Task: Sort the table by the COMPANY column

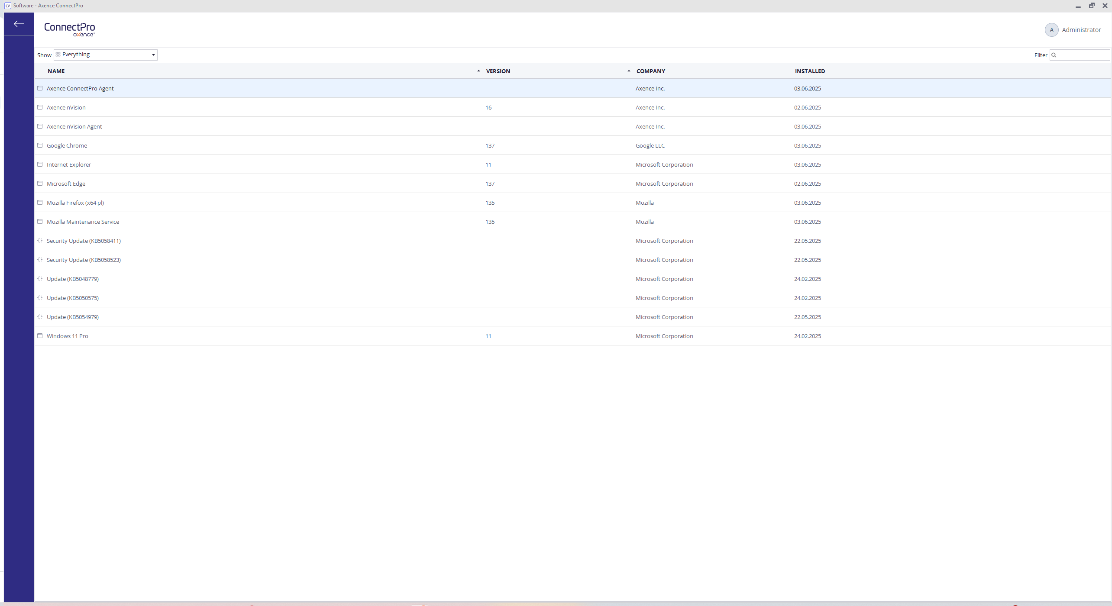Action: pyautogui.click(x=650, y=71)
